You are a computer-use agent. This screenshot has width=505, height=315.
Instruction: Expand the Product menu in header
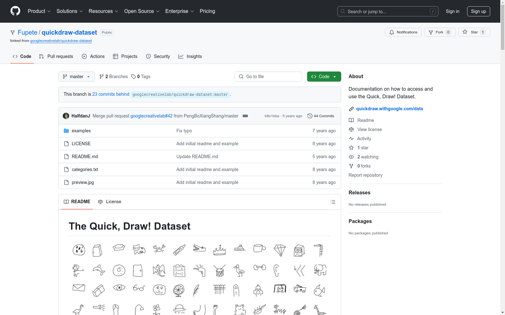point(39,11)
